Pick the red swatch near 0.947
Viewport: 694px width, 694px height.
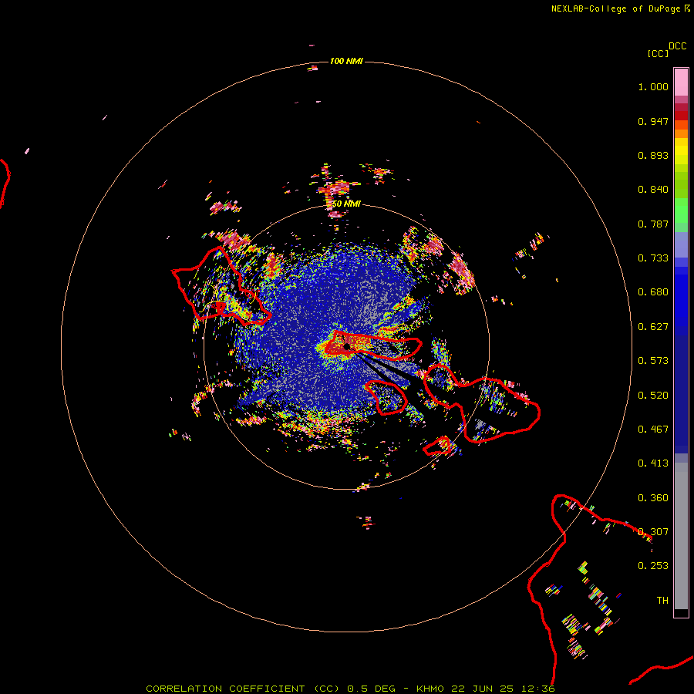point(681,115)
